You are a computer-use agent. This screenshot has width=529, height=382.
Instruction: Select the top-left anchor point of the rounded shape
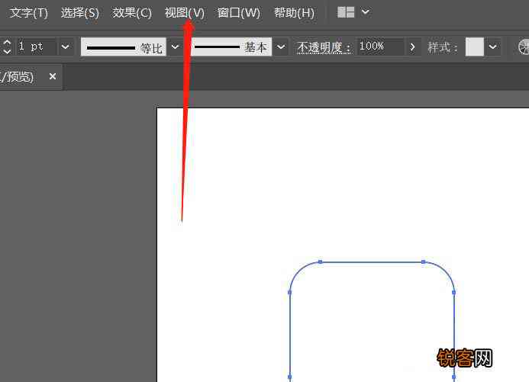[320, 262]
